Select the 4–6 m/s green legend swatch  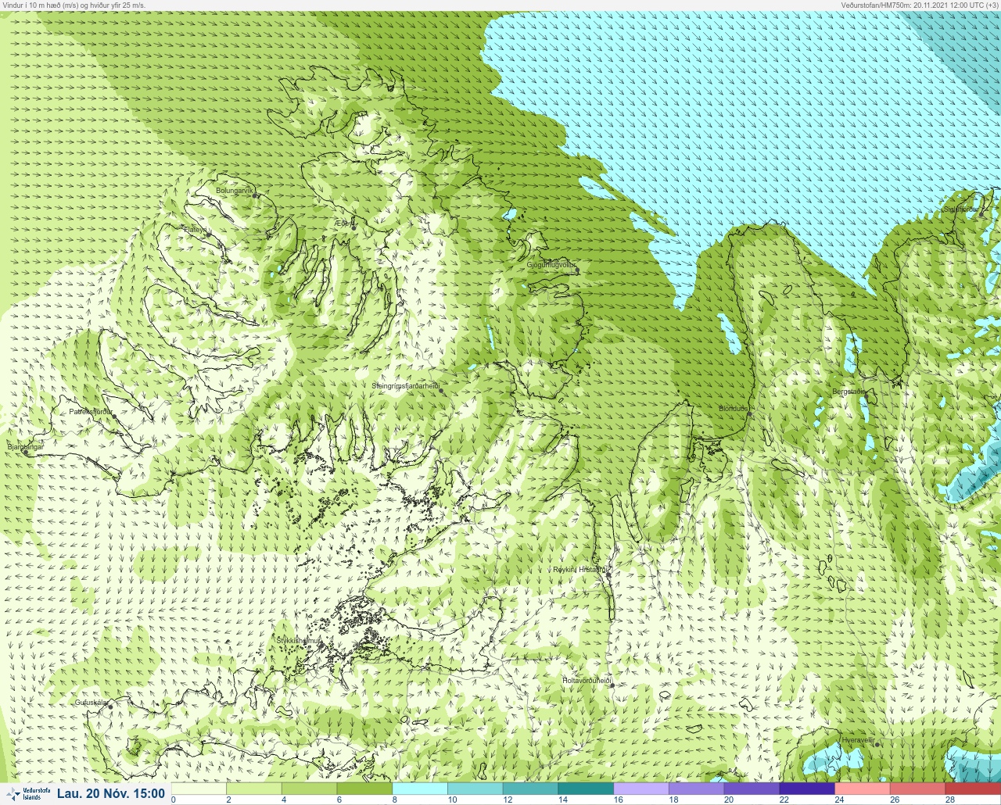[x=310, y=789]
